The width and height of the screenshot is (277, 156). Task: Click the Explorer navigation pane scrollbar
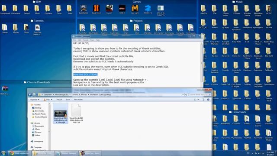pos(49,126)
